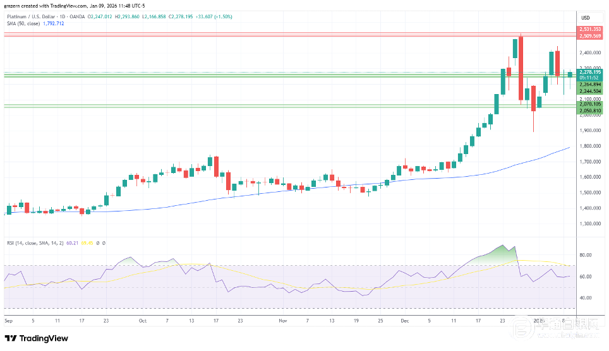
Task: Click the close price C2,278.195 in header
Action: pos(186,17)
